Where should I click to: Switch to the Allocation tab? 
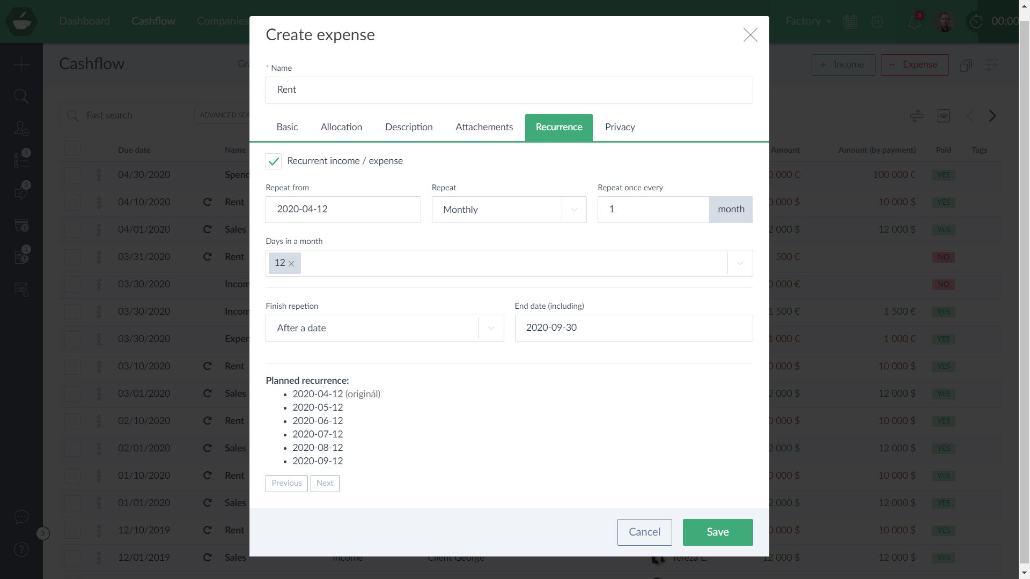pos(341,127)
